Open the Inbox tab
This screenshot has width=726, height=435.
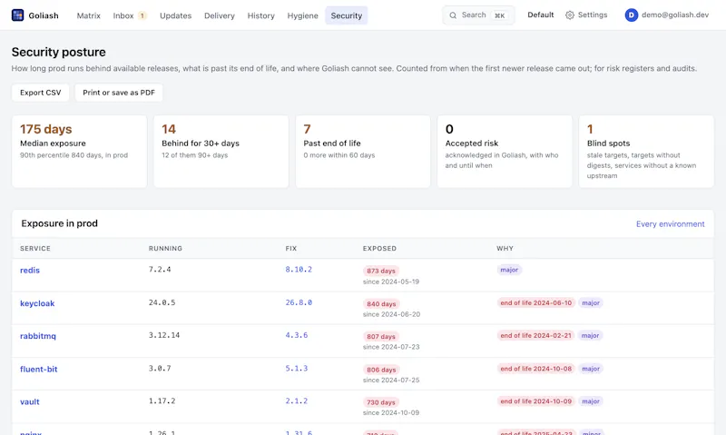130,15
